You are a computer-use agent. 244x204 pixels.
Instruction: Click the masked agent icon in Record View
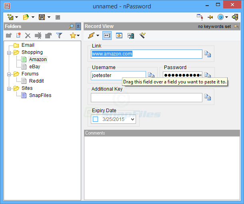coord(131,36)
